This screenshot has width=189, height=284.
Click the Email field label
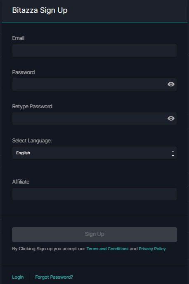[x=18, y=38]
